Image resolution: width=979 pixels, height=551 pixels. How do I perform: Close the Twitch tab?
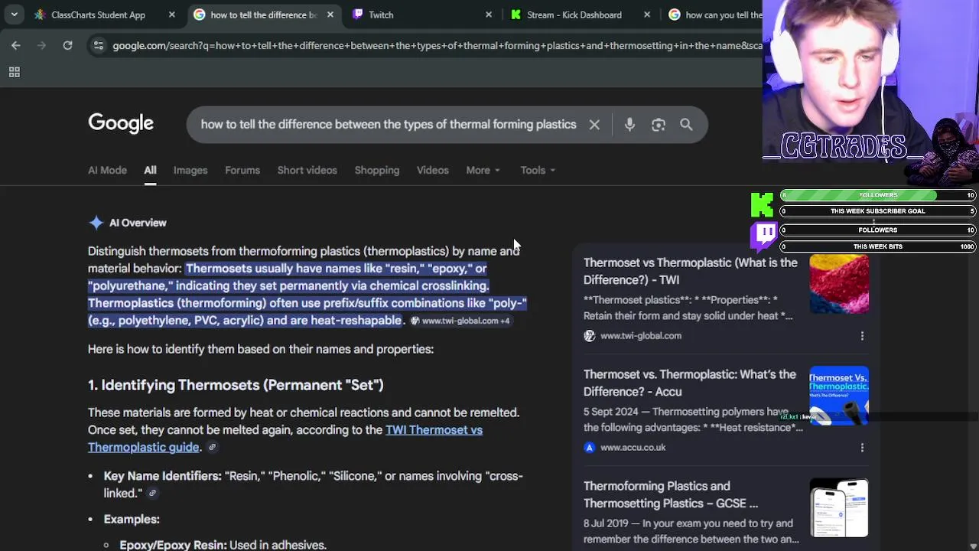coord(489,15)
